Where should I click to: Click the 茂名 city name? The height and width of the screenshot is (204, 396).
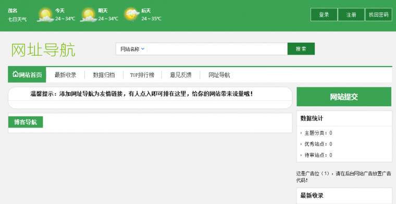[x=13, y=10]
